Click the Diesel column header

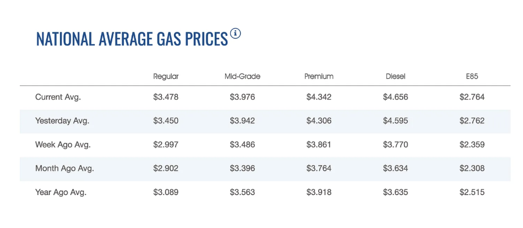pyautogui.click(x=396, y=76)
